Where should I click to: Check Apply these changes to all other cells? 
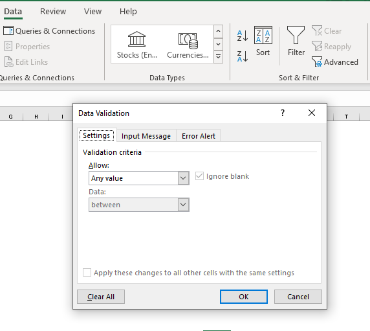coord(87,273)
